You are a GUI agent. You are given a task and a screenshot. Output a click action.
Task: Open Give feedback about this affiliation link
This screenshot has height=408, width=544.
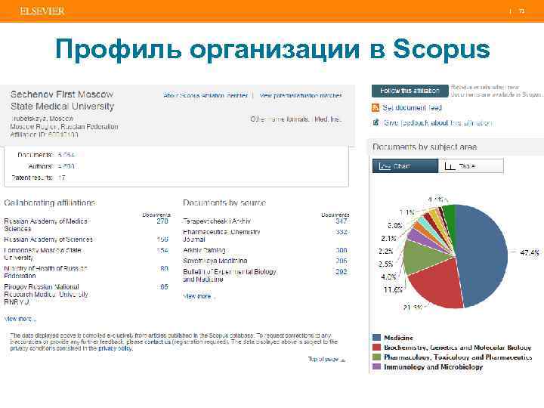pos(437,122)
